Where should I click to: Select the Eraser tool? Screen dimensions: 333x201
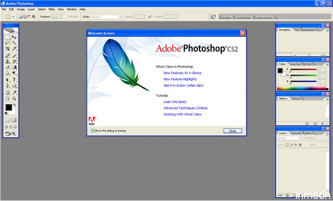[x=8, y=67]
